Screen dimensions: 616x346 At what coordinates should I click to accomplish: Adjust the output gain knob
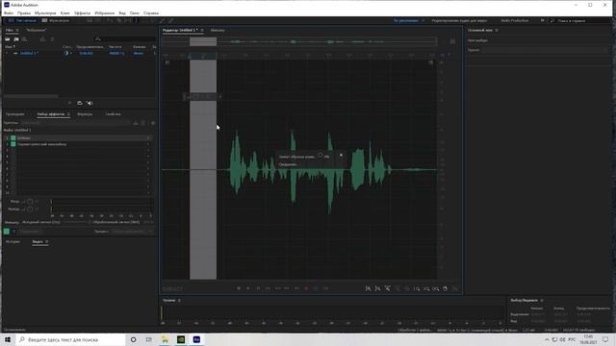point(30,210)
